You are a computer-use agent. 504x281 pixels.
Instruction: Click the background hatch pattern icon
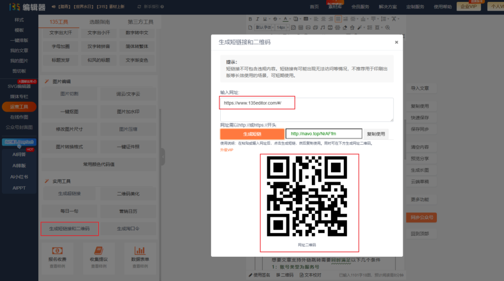pyautogui.click(x=294, y=28)
